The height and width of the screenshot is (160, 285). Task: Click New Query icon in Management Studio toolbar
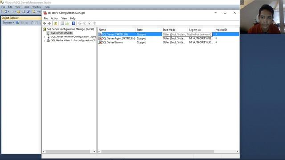[34, 12]
